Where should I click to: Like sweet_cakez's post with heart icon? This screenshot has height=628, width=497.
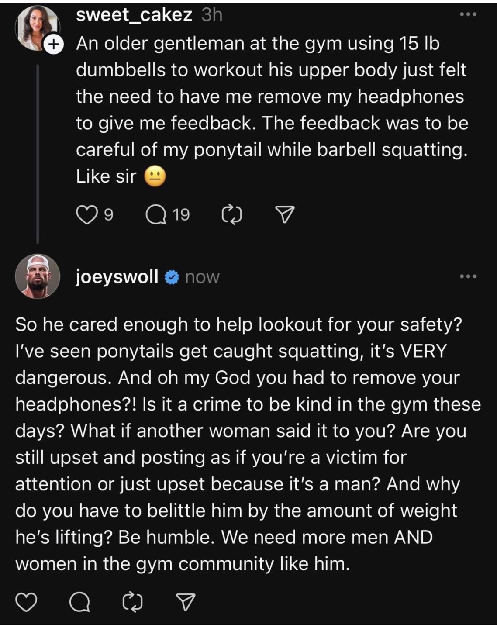pos(86,215)
